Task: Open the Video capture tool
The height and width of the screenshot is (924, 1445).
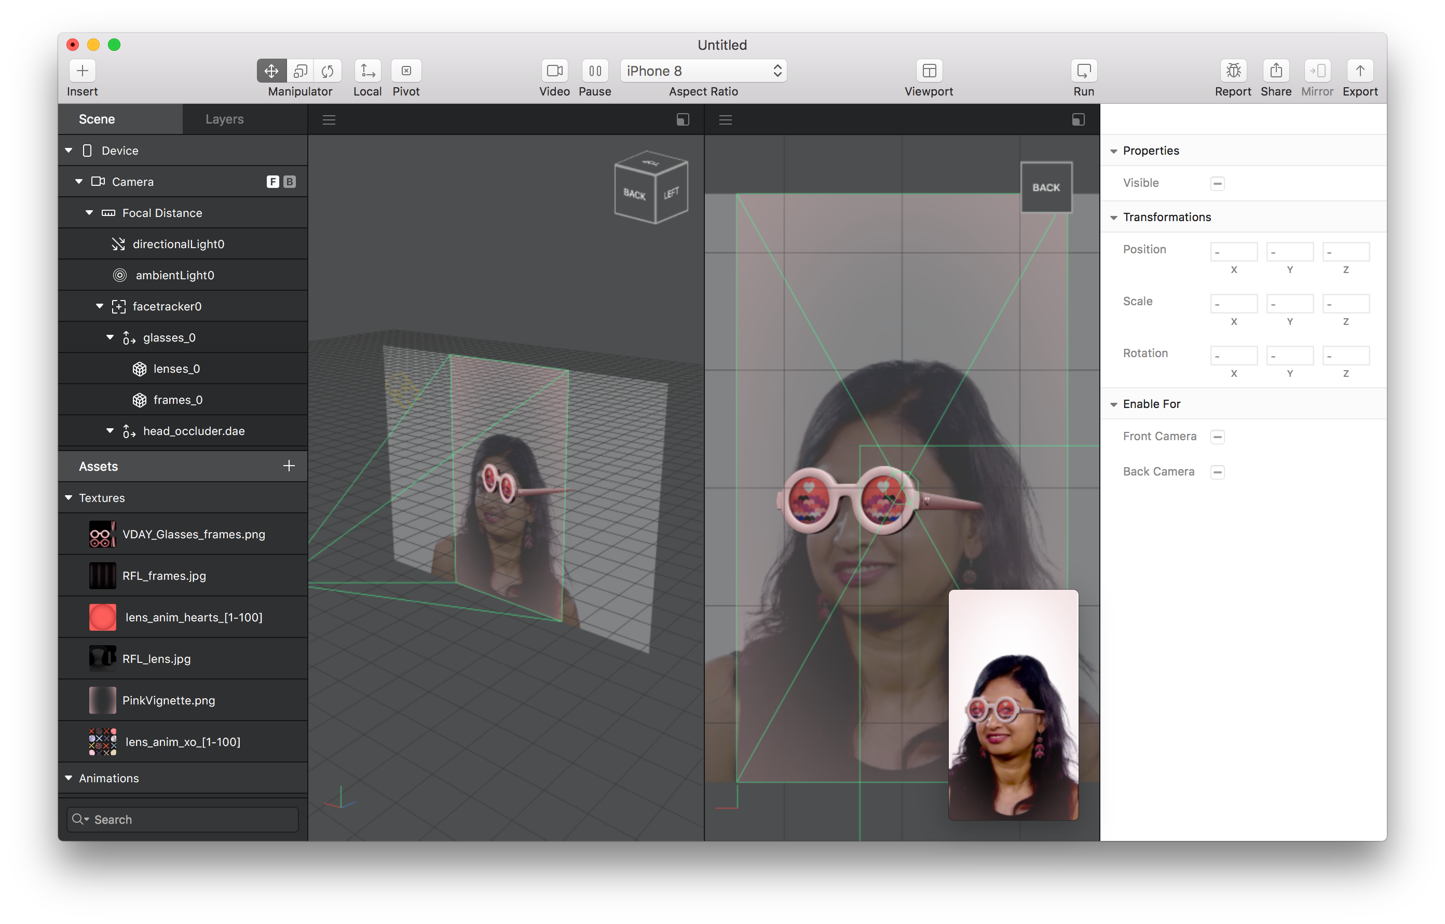Action: coord(554,70)
